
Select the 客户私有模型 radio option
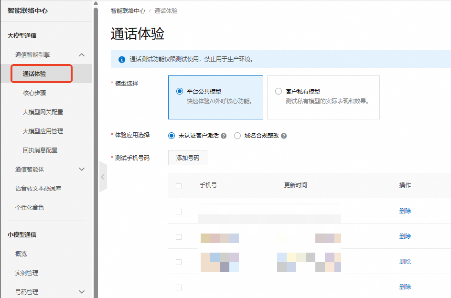tap(278, 91)
